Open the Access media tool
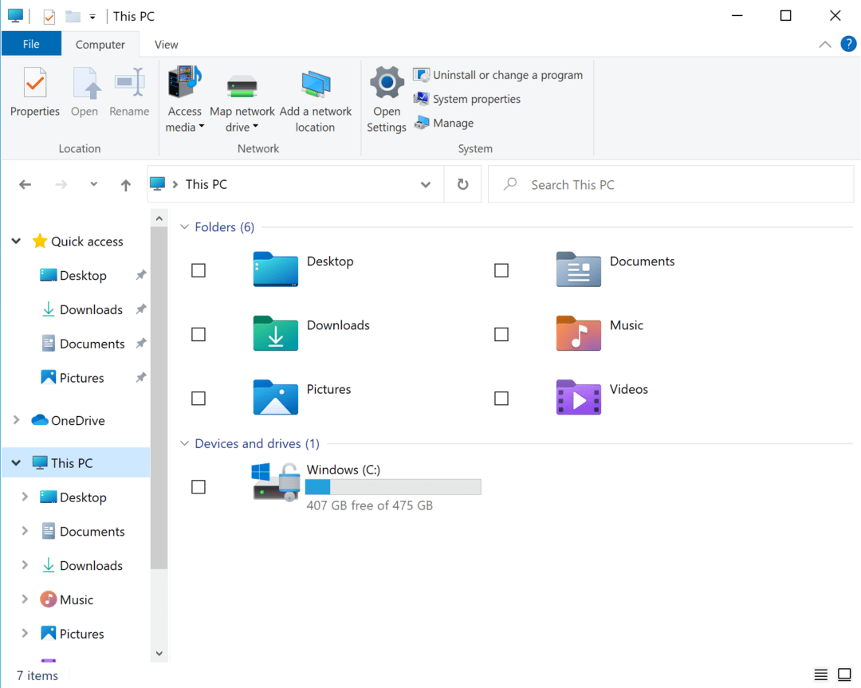 click(184, 96)
